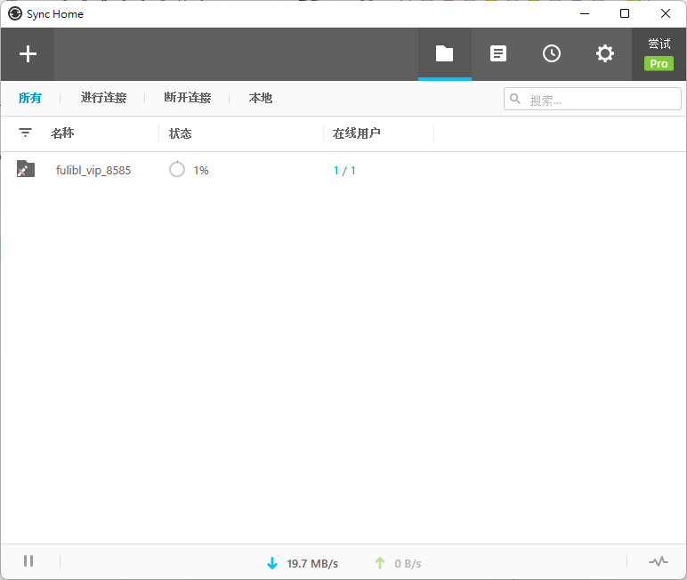Open the activity pulse icon
This screenshot has height=580, width=687.
point(659,561)
